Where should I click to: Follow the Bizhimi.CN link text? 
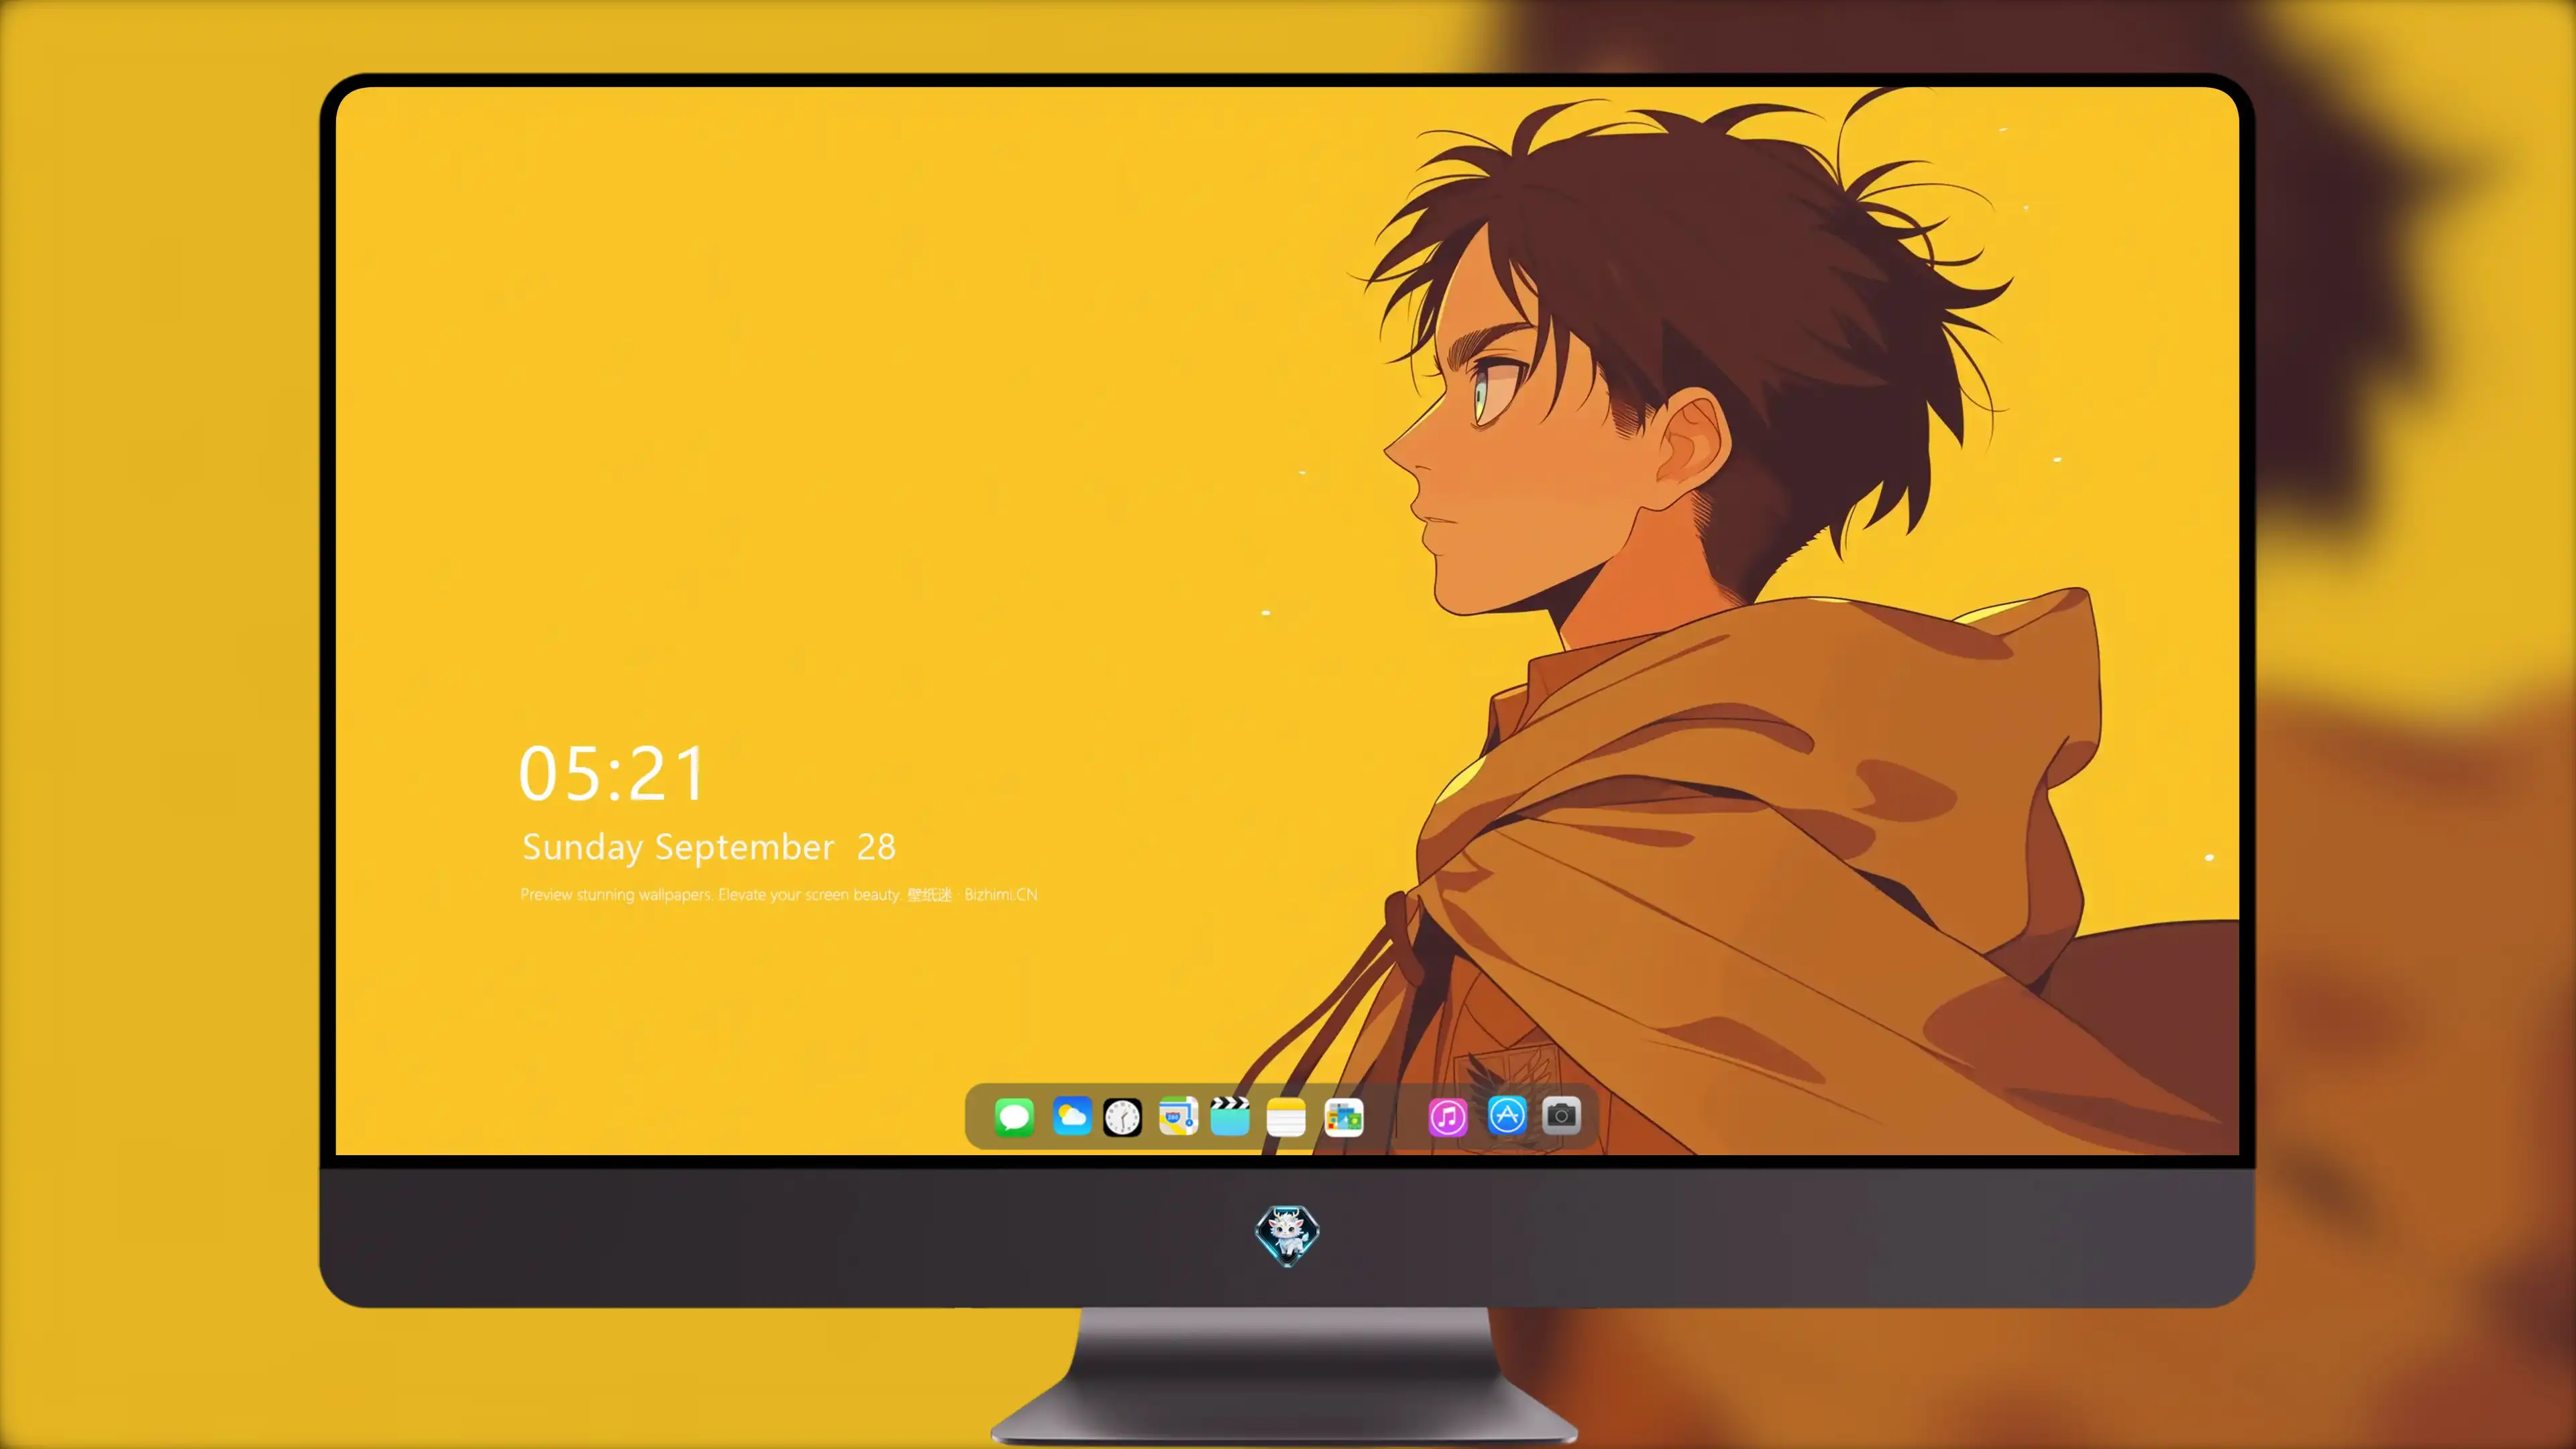(1001, 894)
